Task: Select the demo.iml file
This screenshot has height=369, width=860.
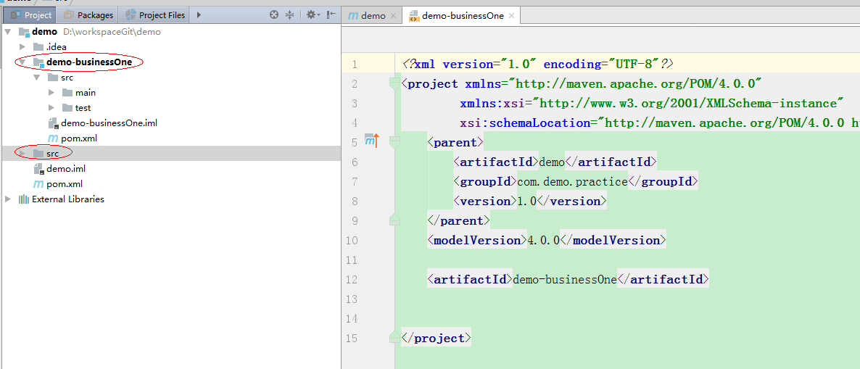Action: (170, 169)
